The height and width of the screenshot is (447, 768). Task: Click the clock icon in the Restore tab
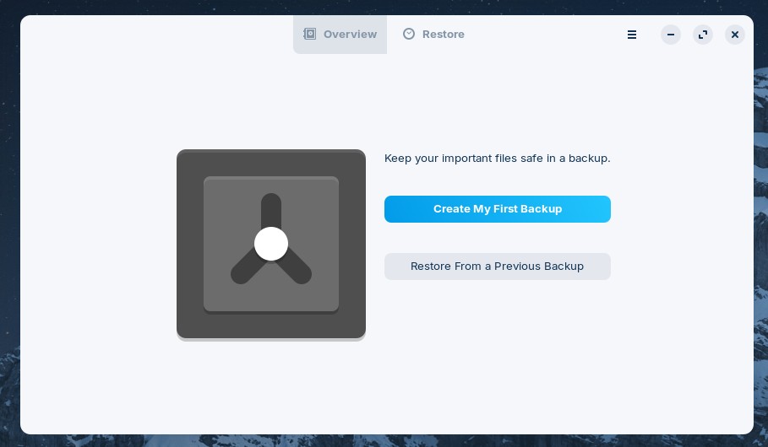click(x=409, y=34)
